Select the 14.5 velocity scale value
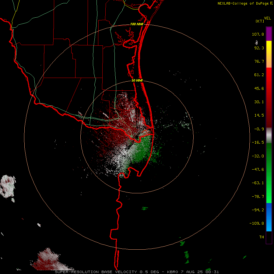274x274 pixels. point(259,115)
